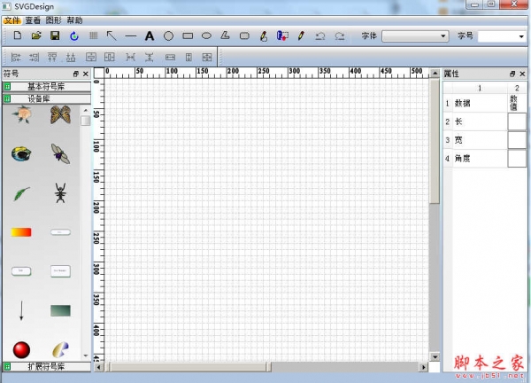This screenshot has height=383, width=531.
Task: Pick the butterfly symbol thumbnail
Action: click(60, 114)
